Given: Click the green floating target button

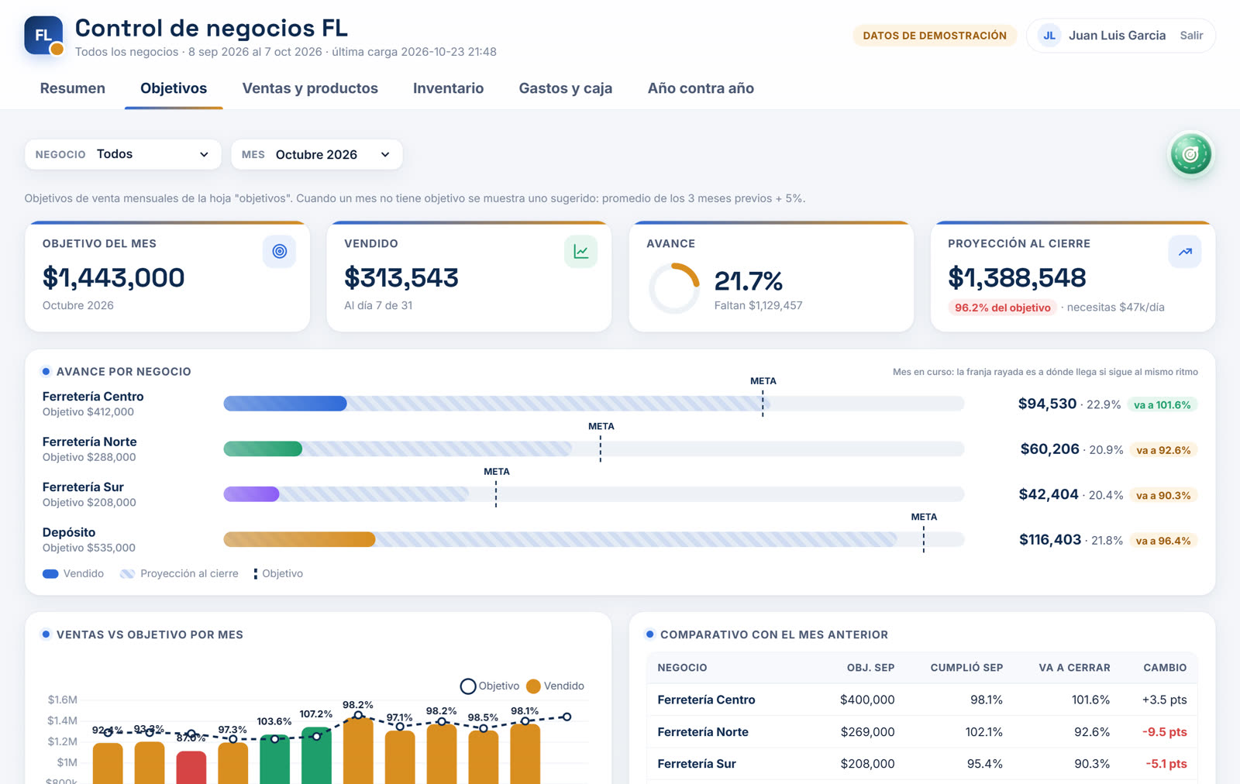Looking at the screenshot, I should click(x=1190, y=154).
